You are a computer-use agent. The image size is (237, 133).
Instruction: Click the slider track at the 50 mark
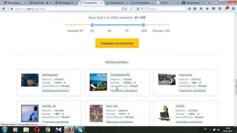[109, 25]
